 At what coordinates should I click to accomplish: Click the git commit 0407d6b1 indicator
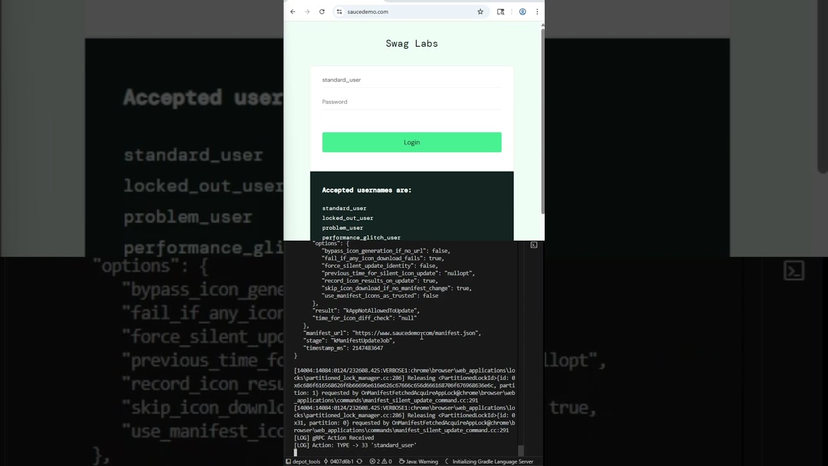pyautogui.click(x=339, y=461)
